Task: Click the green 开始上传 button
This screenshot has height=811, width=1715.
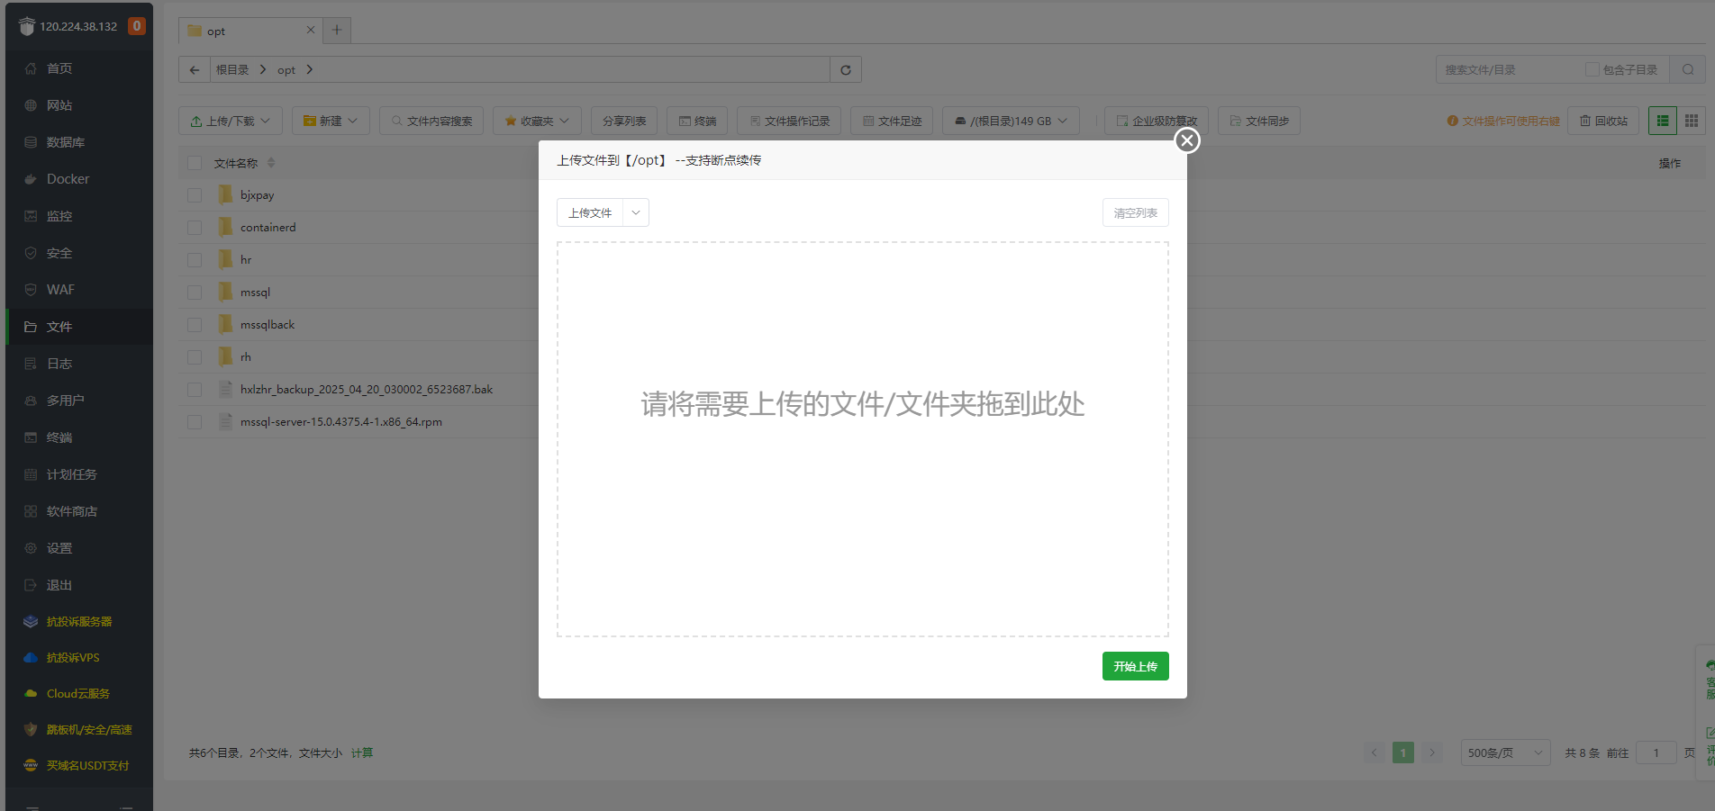Action: pos(1135,666)
